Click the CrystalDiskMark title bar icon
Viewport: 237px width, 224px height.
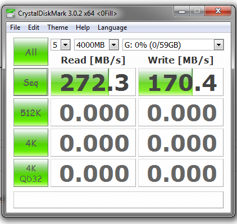[11, 13]
